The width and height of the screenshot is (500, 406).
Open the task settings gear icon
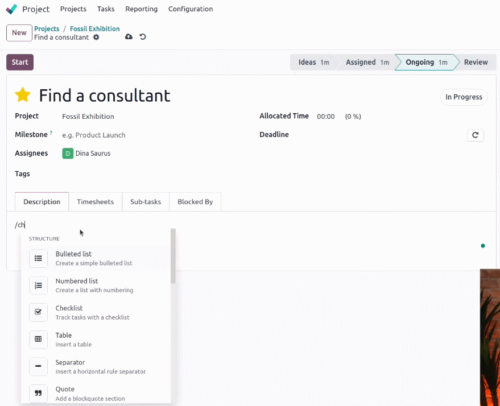(x=96, y=38)
